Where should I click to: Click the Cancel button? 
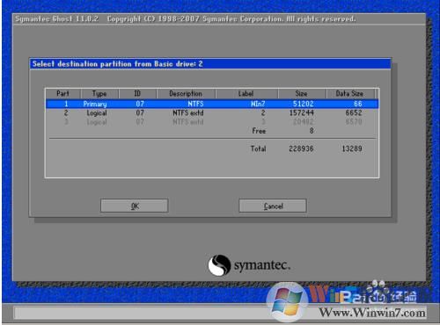coord(273,206)
